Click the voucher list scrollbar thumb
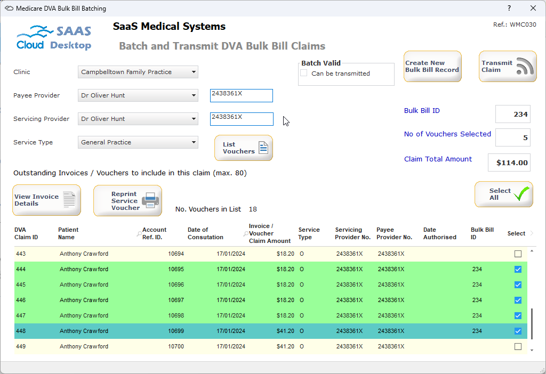This screenshot has height=374, width=546. click(x=532, y=323)
